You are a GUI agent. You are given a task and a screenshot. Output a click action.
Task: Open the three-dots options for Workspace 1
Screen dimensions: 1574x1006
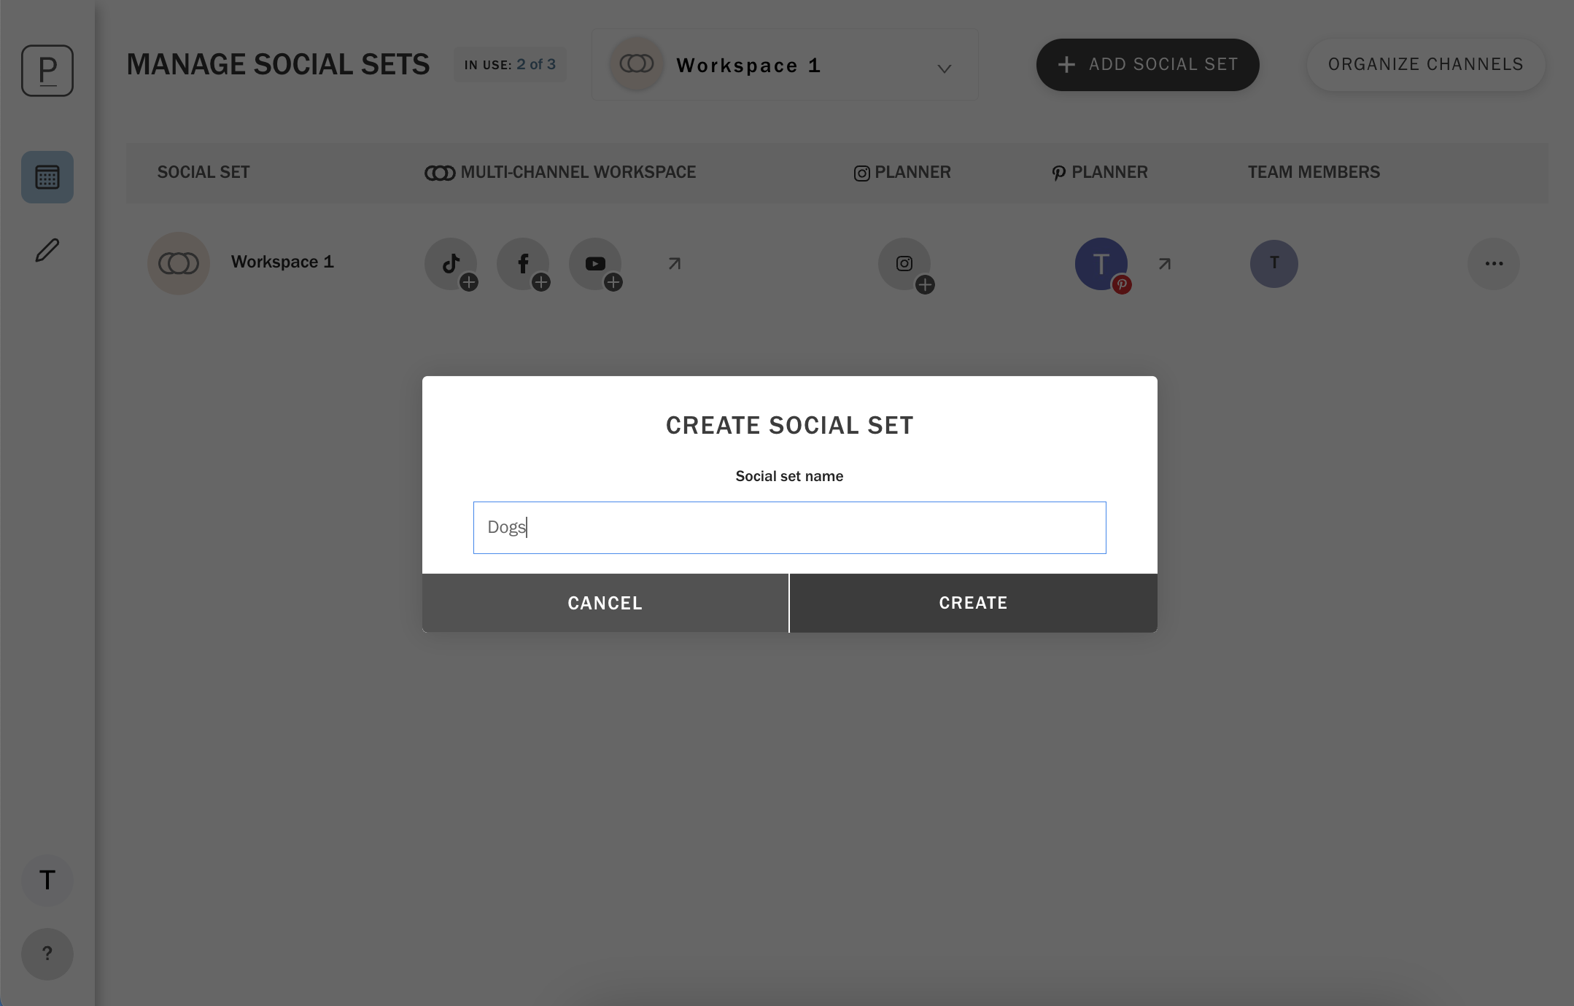pos(1494,264)
